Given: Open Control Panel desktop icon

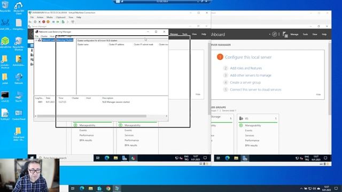Looking at the screenshot, I should (19, 115).
